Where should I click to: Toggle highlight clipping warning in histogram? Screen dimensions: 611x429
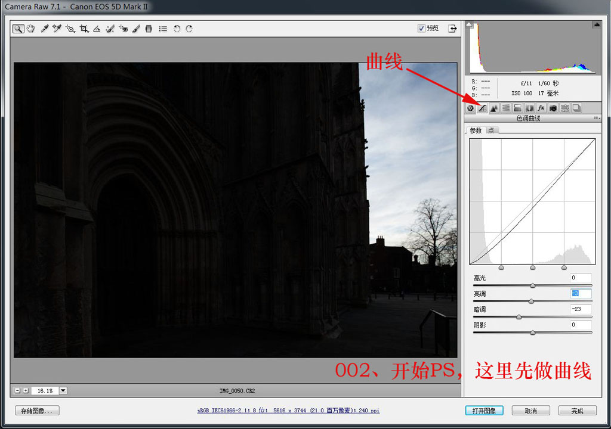597,24
